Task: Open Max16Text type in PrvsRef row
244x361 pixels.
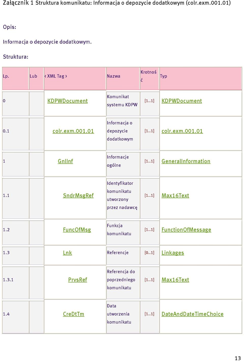Action: click(175, 280)
